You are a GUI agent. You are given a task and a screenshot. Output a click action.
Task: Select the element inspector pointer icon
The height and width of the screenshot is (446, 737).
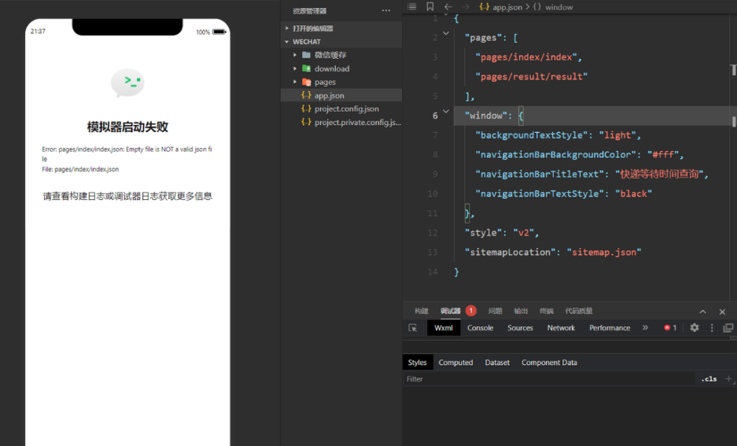click(x=413, y=328)
